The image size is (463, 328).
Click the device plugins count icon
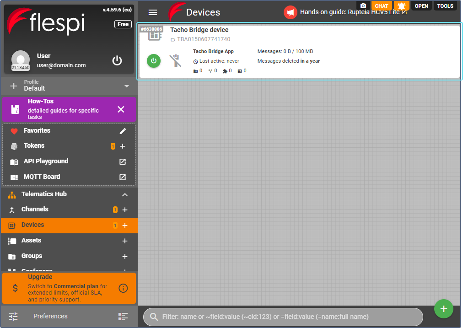(x=225, y=71)
